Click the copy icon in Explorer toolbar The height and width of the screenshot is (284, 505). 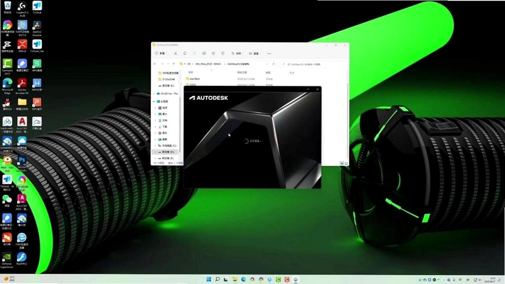tap(185, 53)
